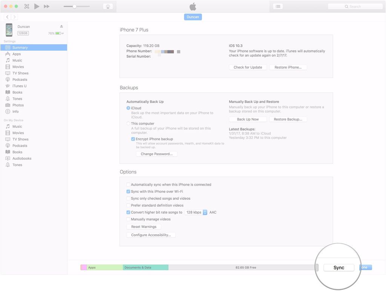Open the Podcasts settings section

(21, 79)
